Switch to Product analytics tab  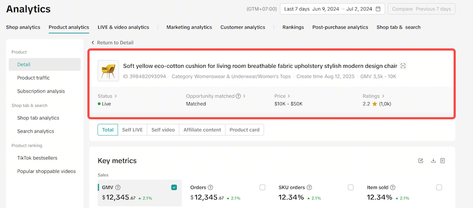pyautogui.click(x=69, y=27)
